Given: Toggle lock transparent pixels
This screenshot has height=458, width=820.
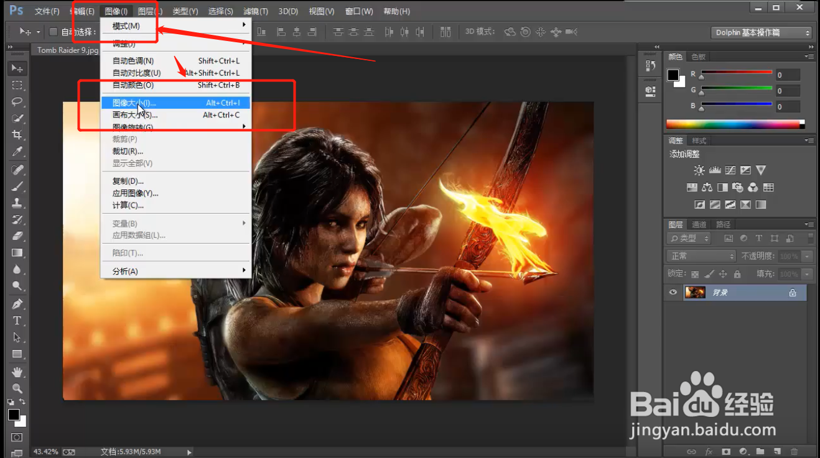Looking at the screenshot, I should click(x=695, y=274).
